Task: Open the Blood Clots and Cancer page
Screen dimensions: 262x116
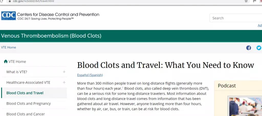Action: coord(26,114)
